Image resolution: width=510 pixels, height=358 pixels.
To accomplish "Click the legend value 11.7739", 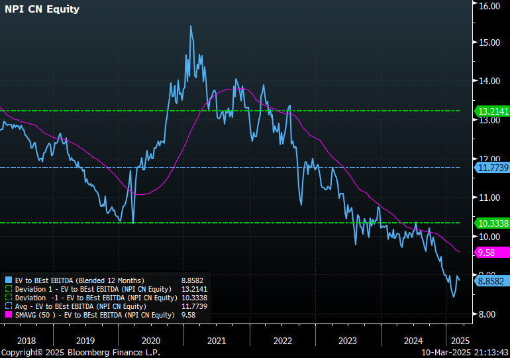I will (x=194, y=306).
